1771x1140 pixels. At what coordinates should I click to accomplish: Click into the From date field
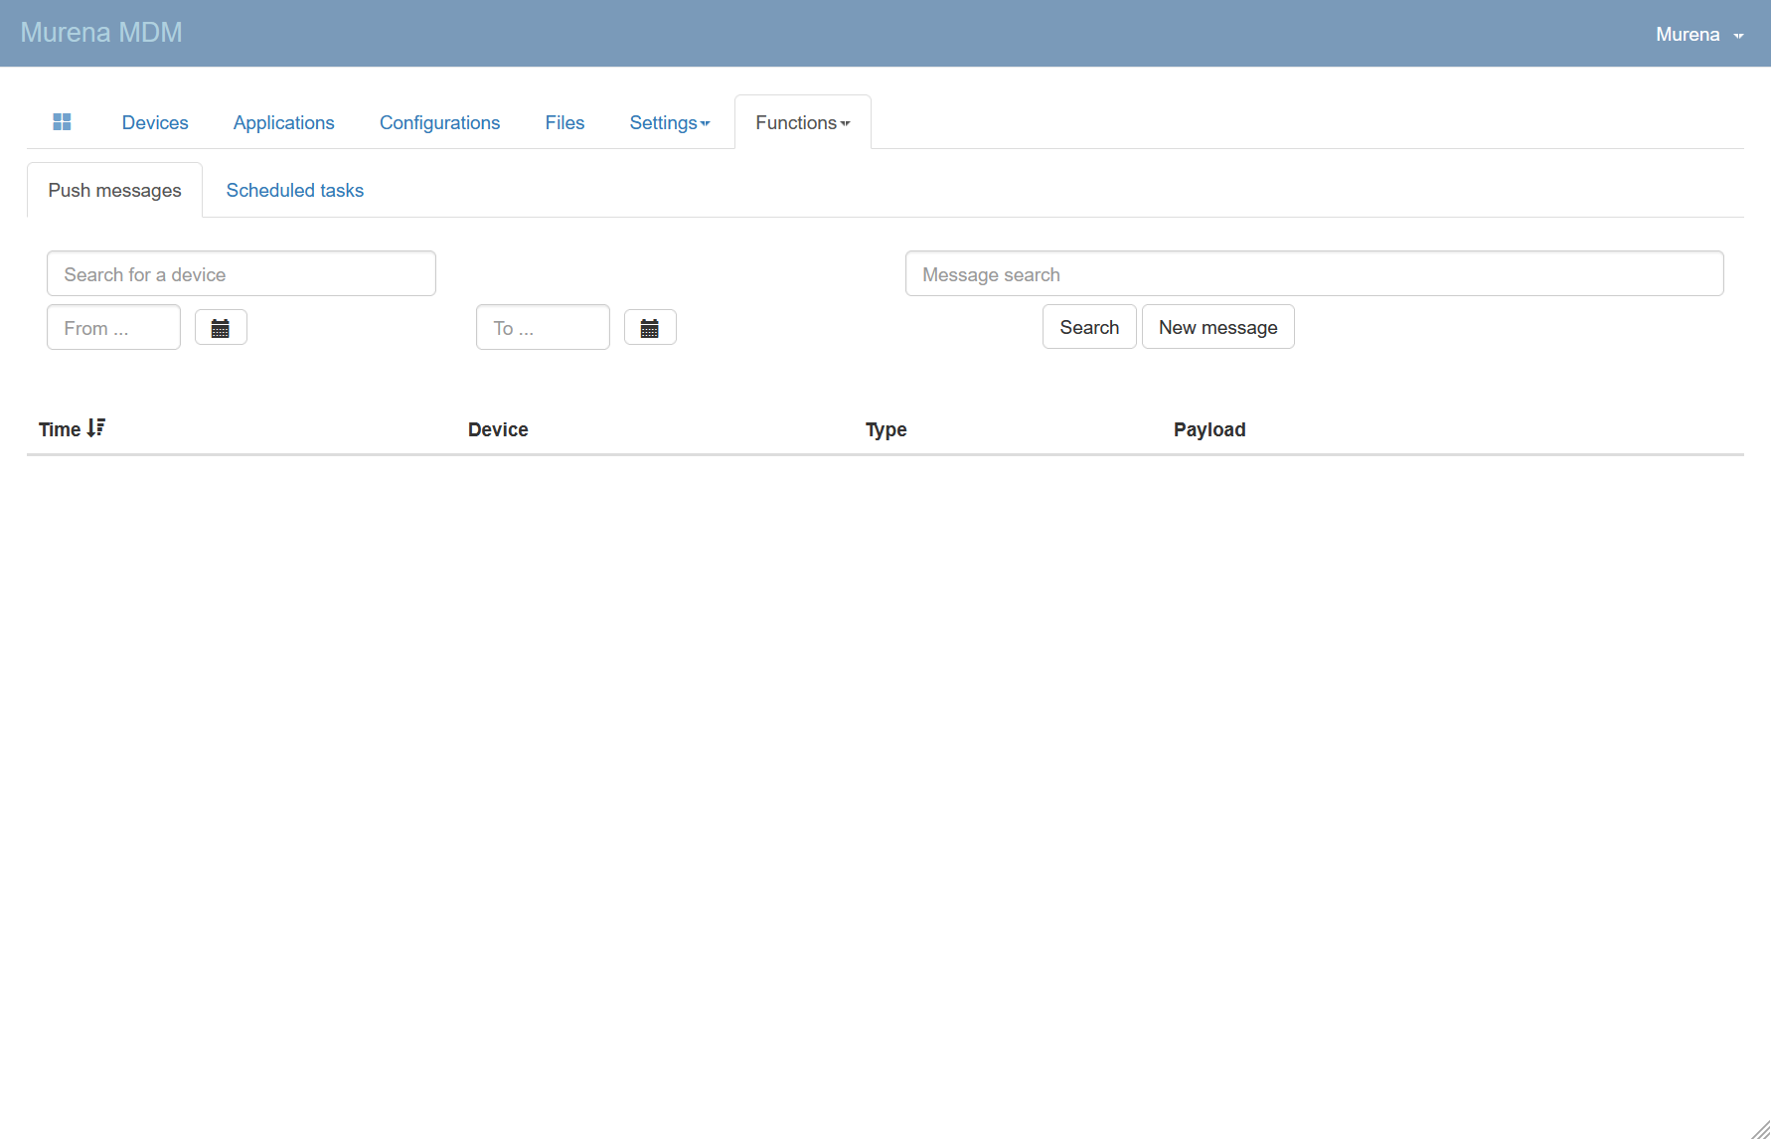(113, 328)
